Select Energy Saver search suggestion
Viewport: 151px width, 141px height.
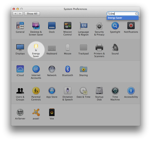(123, 18)
